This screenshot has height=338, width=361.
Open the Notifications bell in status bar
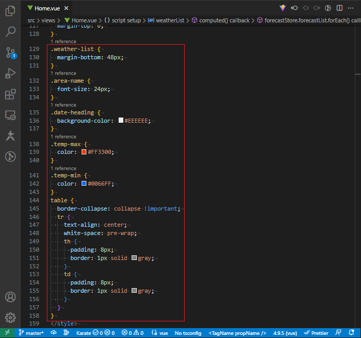point(351,333)
